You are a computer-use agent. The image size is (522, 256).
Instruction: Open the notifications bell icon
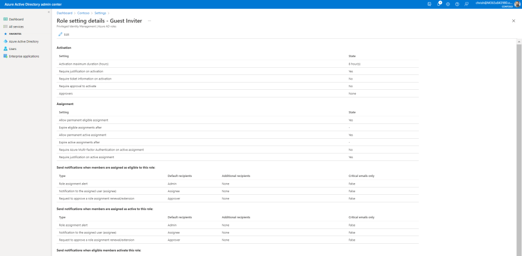(439, 4)
